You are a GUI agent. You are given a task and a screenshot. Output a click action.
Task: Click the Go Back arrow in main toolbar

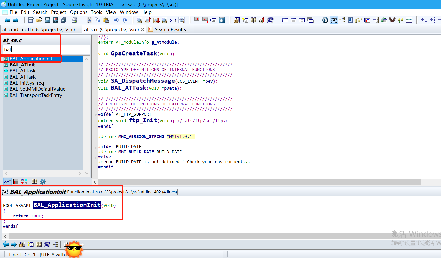tap(7, 20)
